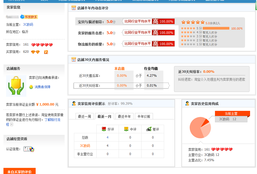Click the diamond icons beside credit 620
257x174 pixels.
tap(35, 52)
